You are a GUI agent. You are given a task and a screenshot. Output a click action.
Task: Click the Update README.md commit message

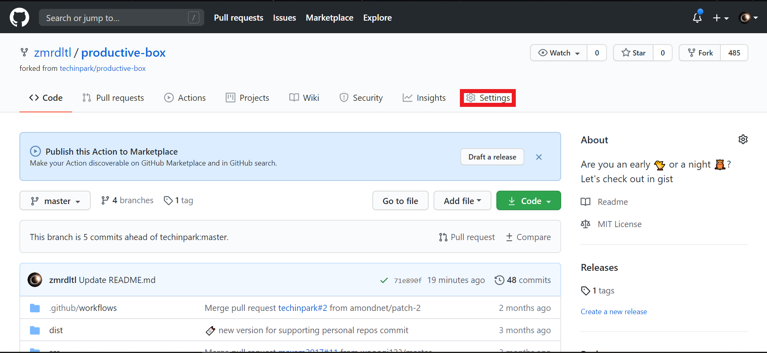(x=117, y=280)
